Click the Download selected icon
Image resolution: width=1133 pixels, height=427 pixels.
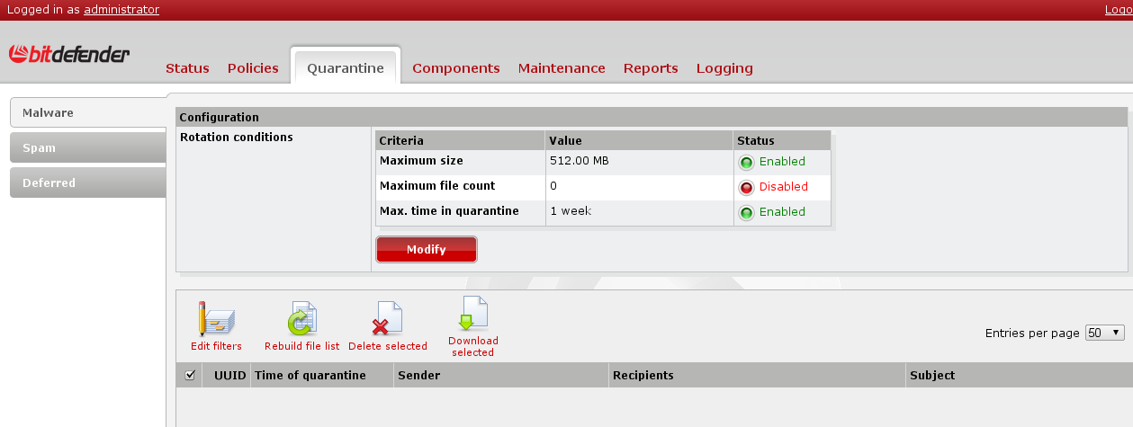(x=473, y=314)
